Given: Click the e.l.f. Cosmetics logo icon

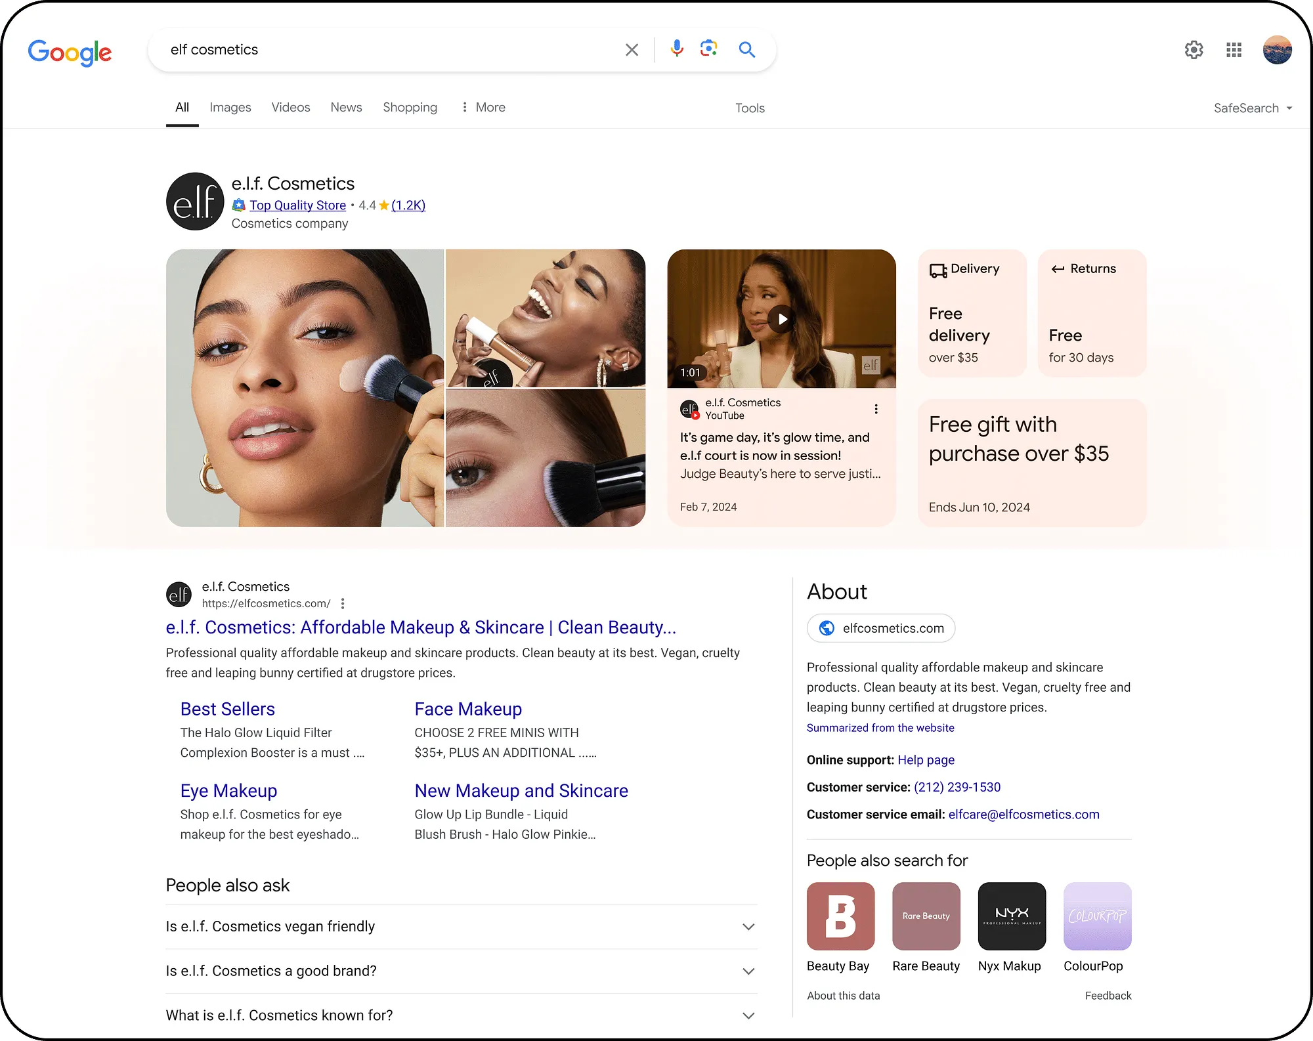Looking at the screenshot, I should tap(195, 200).
